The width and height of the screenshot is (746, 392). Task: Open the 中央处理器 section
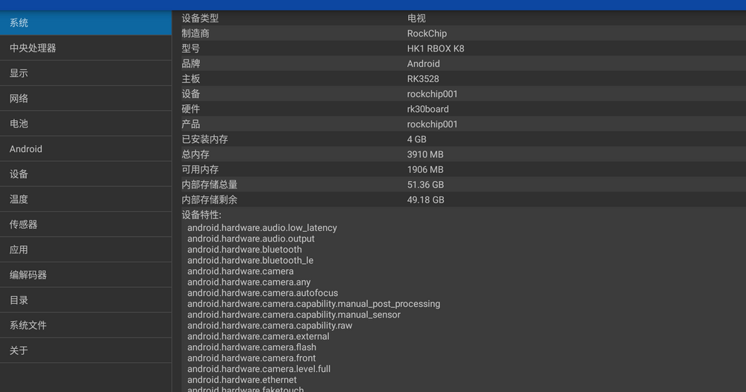[x=86, y=48]
